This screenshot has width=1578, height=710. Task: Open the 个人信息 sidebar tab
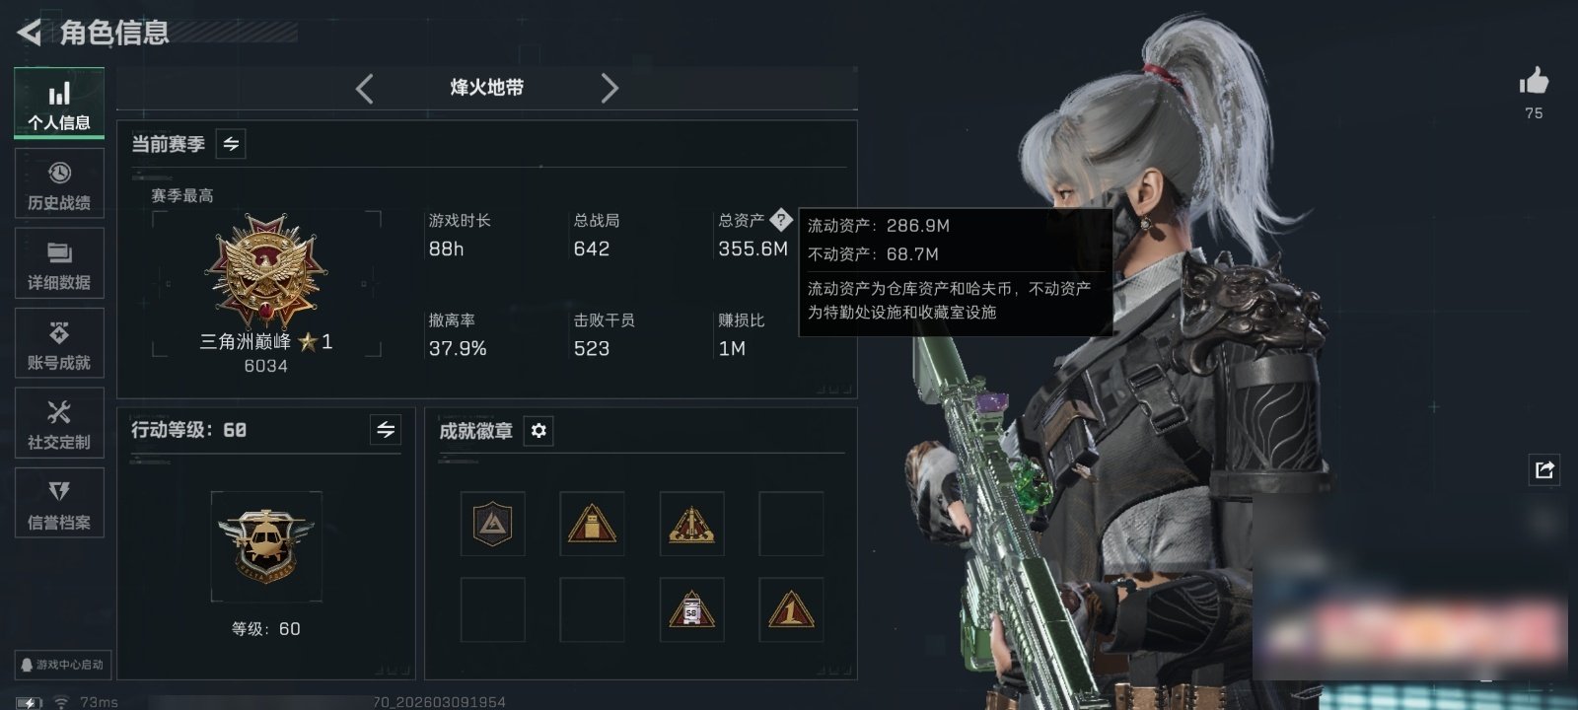59,103
